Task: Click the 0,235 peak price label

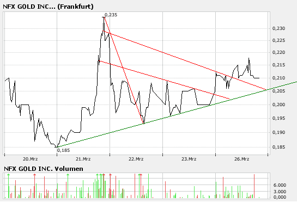Action: [x=111, y=15]
